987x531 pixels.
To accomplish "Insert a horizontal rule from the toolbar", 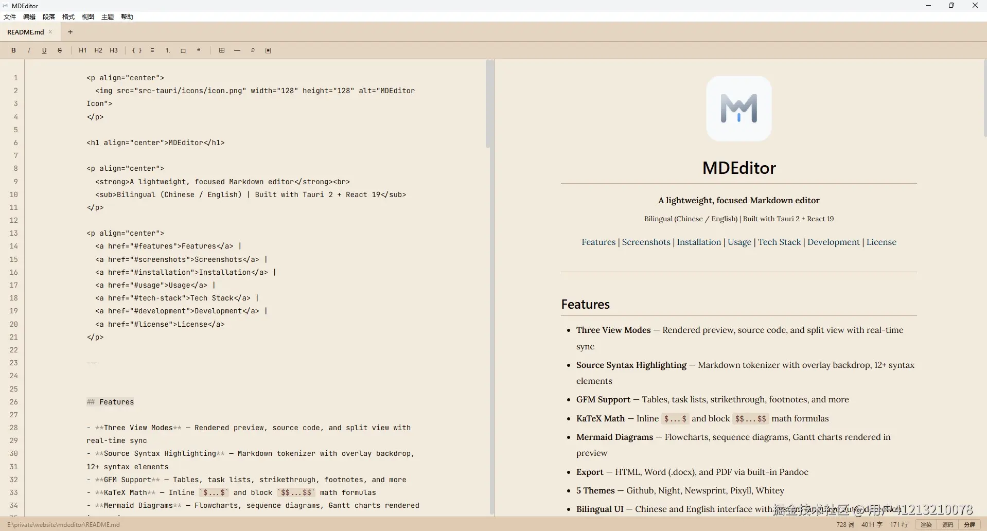I will point(237,50).
